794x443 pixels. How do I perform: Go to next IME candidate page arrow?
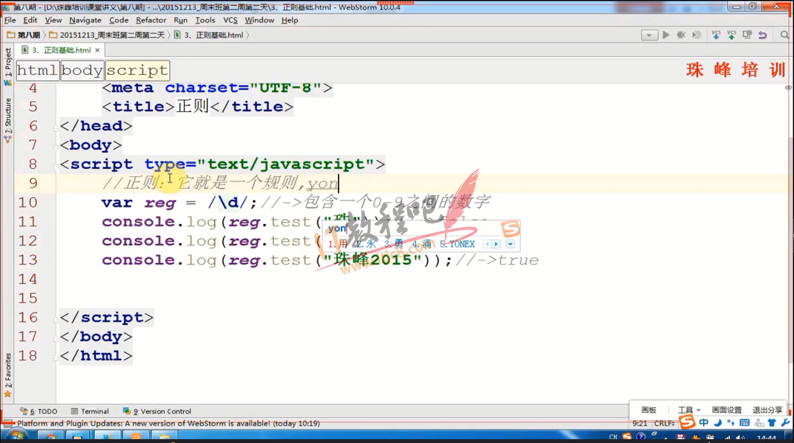click(496, 244)
